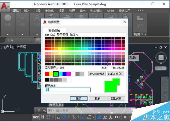Open the WCS coordinate system dropdown
This screenshot has height=121, width=170.
(161, 68)
